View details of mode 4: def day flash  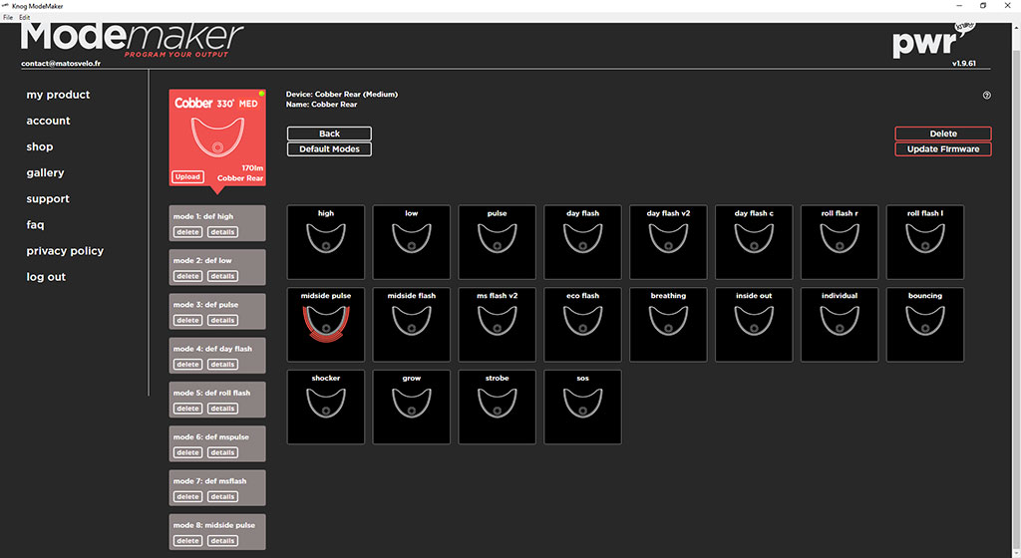(222, 365)
